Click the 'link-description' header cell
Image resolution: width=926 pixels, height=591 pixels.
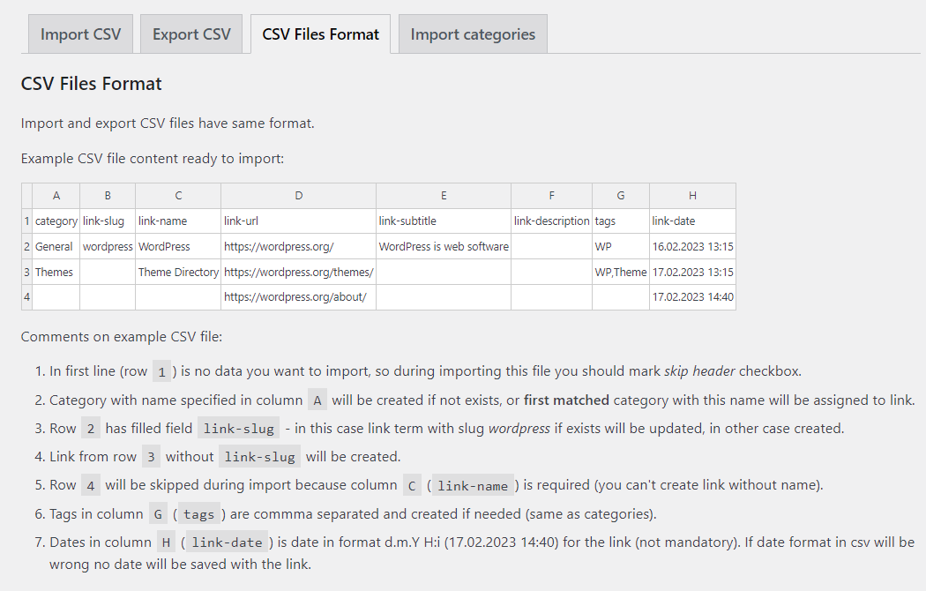click(x=551, y=221)
